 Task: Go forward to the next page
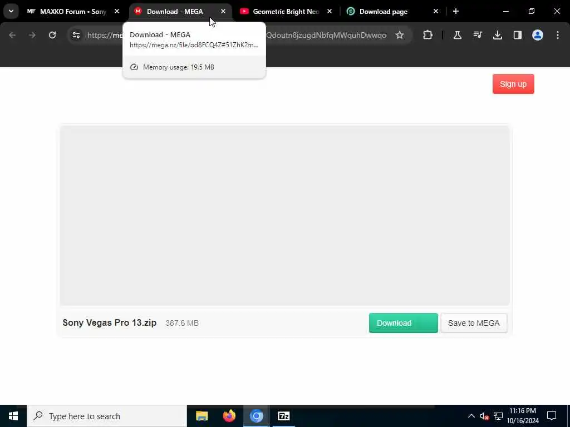[32, 35]
